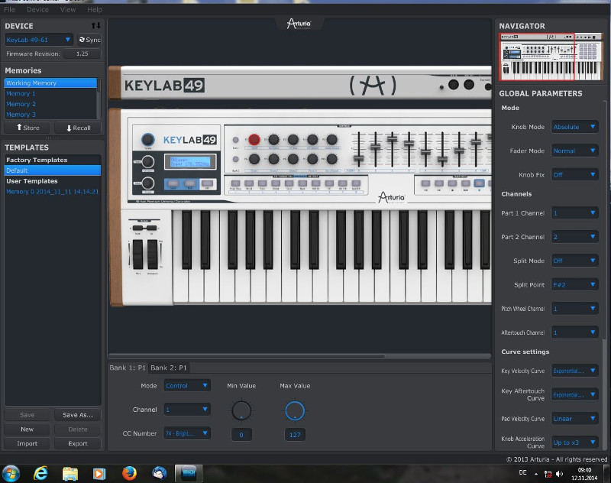The height and width of the screenshot is (483, 611).
Task: Open Internet Explorer from the taskbar
Action: (40, 473)
